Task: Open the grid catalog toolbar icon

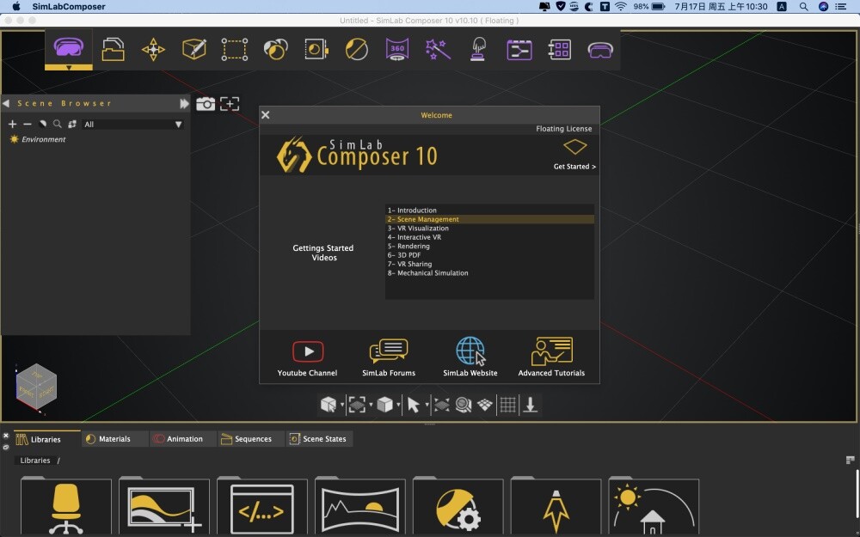Action: click(x=560, y=49)
